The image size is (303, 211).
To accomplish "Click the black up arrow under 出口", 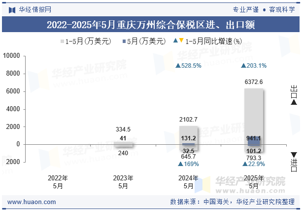I will (294, 102).
